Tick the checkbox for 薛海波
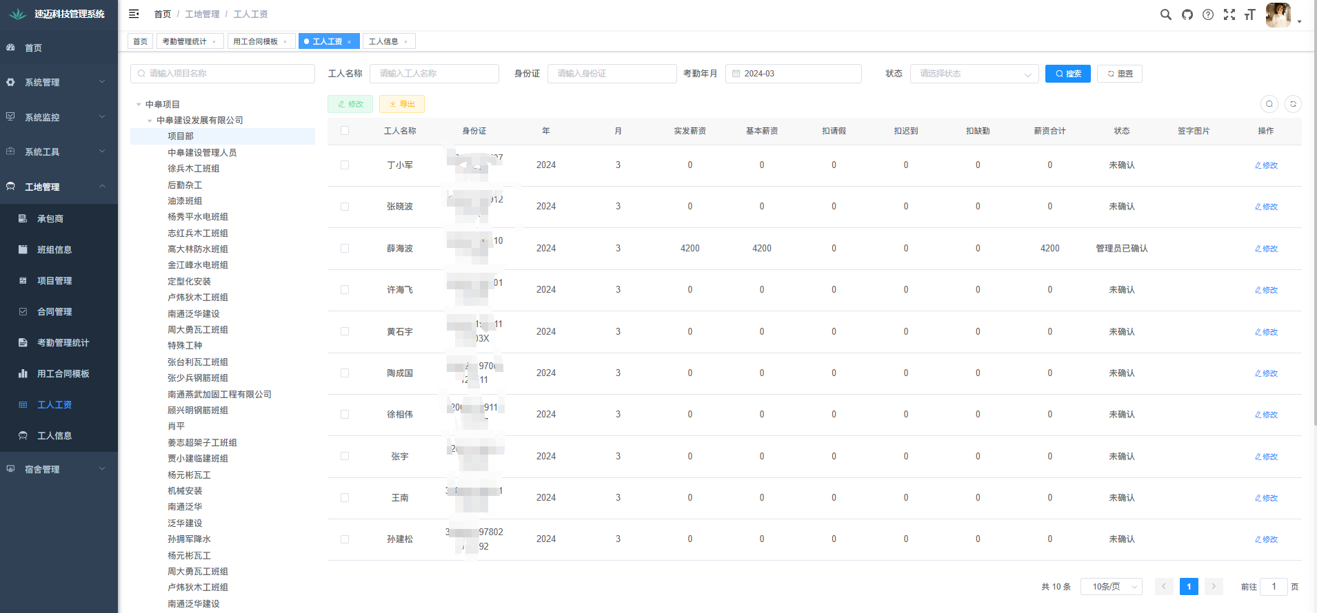This screenshot has width=1317, height=613. tap(345, 248)
